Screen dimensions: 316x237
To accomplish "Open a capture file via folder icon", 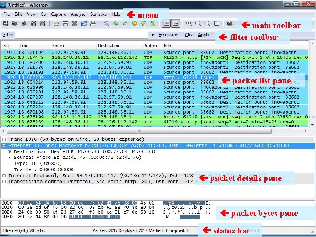I will coord(56,24).
